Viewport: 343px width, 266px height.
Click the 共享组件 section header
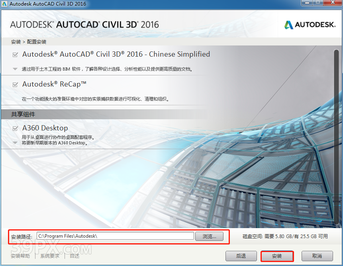click(23, 114)
